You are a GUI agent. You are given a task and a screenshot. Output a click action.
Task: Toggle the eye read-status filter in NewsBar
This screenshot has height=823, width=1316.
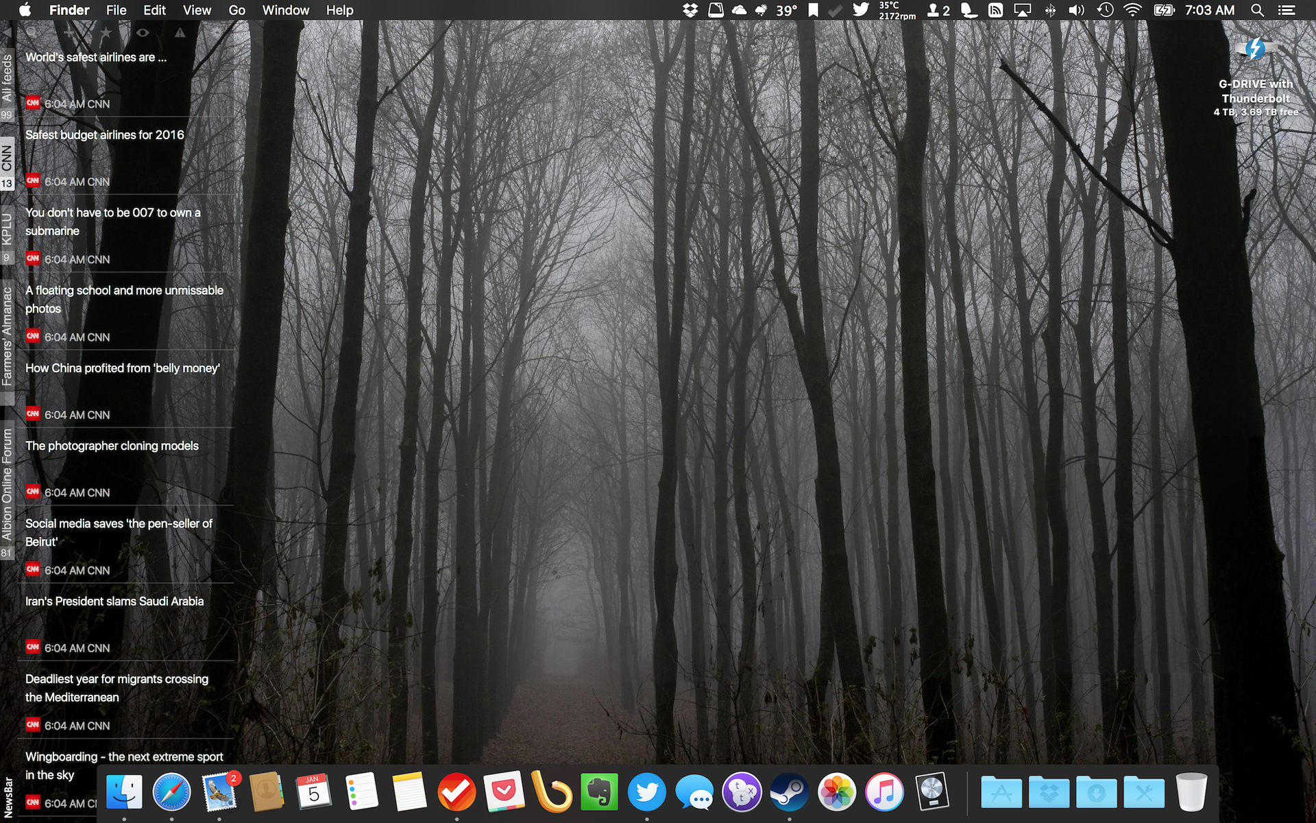click(x=143, y=32)
